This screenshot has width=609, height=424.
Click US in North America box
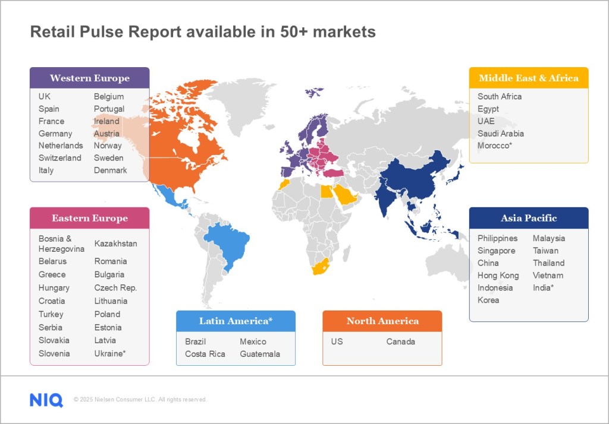coord(337,342)
